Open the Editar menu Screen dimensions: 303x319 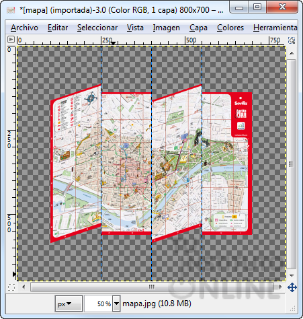(58, 28)
